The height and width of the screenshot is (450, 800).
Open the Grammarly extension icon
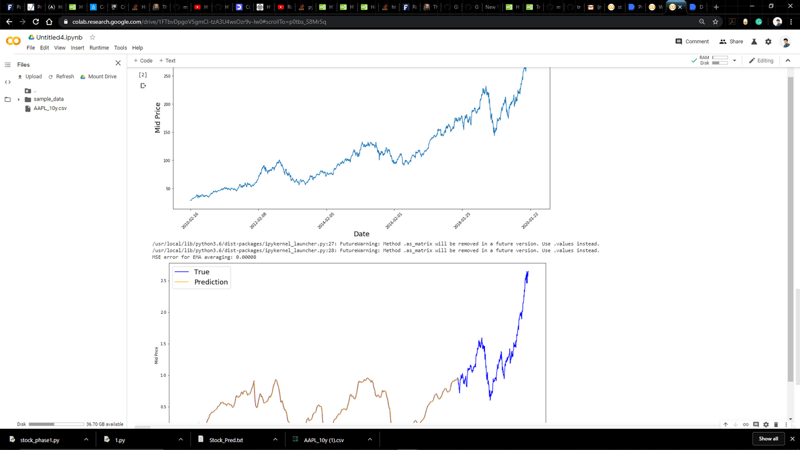759,22
